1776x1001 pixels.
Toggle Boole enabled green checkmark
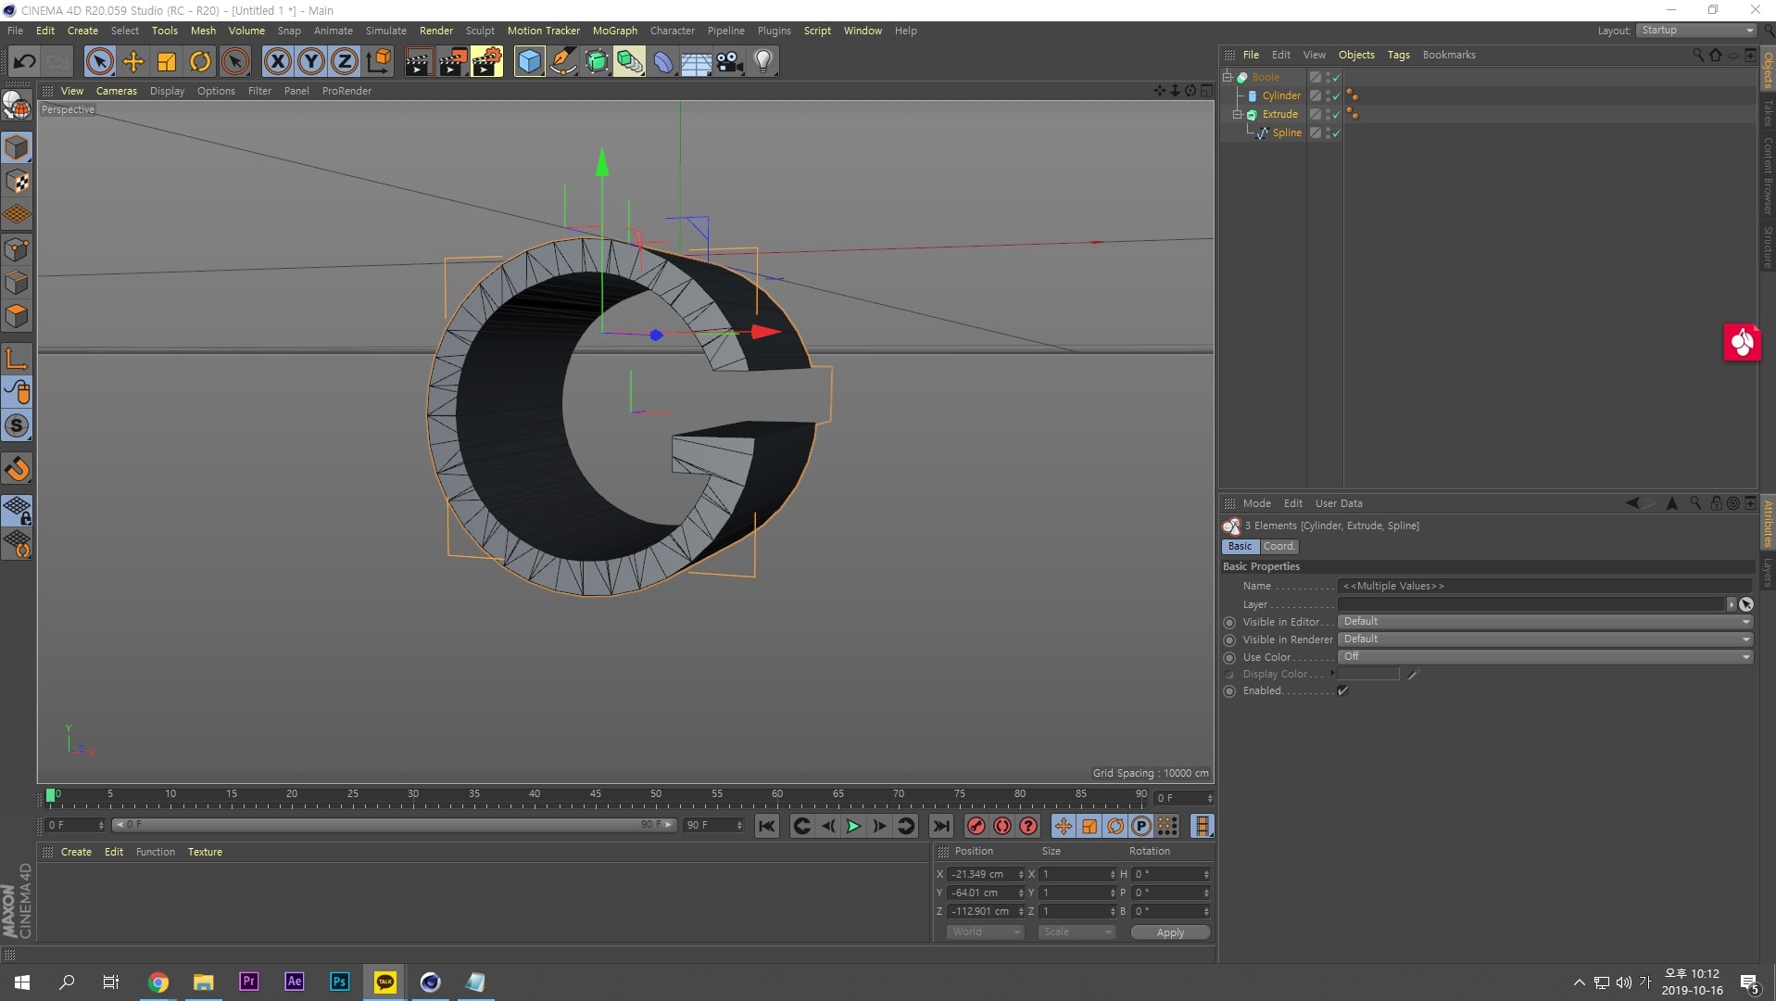[x=1337, y=78]
